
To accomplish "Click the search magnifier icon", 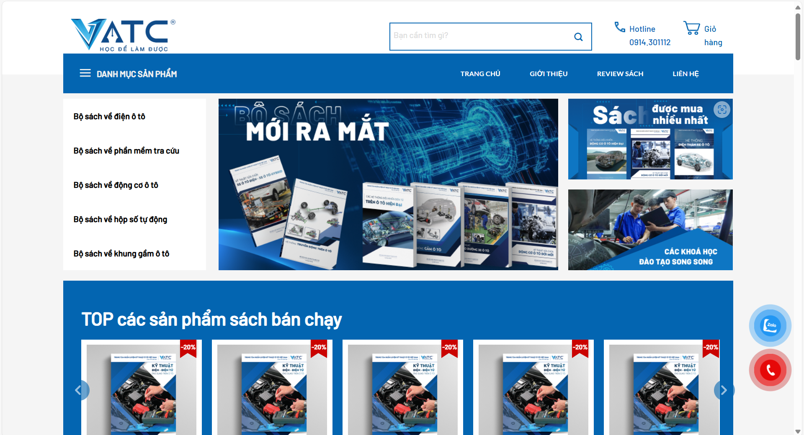I will point(578,37).
